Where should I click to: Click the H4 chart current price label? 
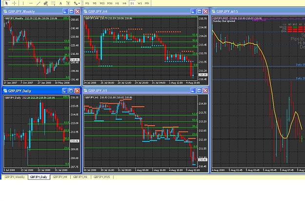pos(203,75)
